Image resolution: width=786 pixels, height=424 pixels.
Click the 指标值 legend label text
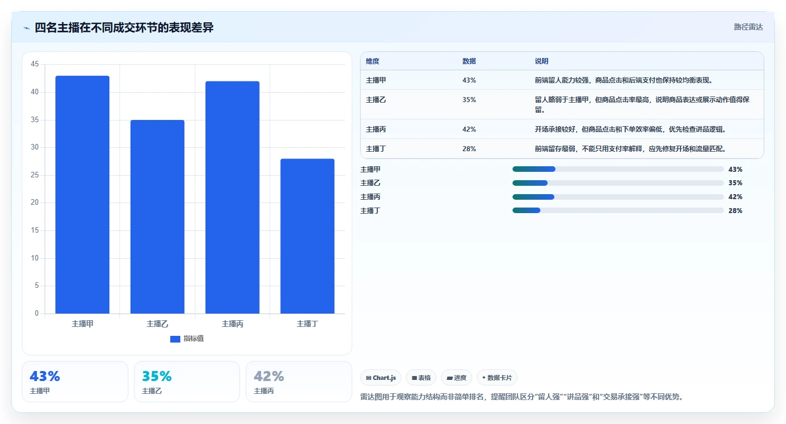[194, 339]
